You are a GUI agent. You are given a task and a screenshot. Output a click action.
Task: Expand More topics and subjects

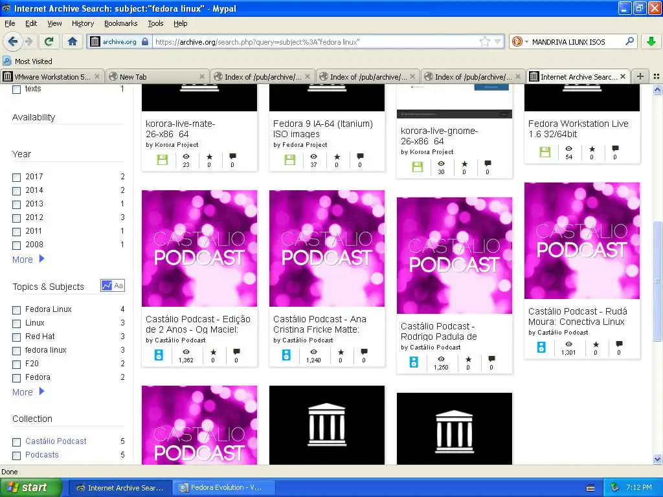[x=28, y=392]
